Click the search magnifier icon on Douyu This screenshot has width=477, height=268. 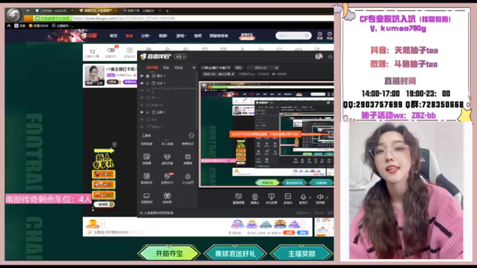(306, 36)
